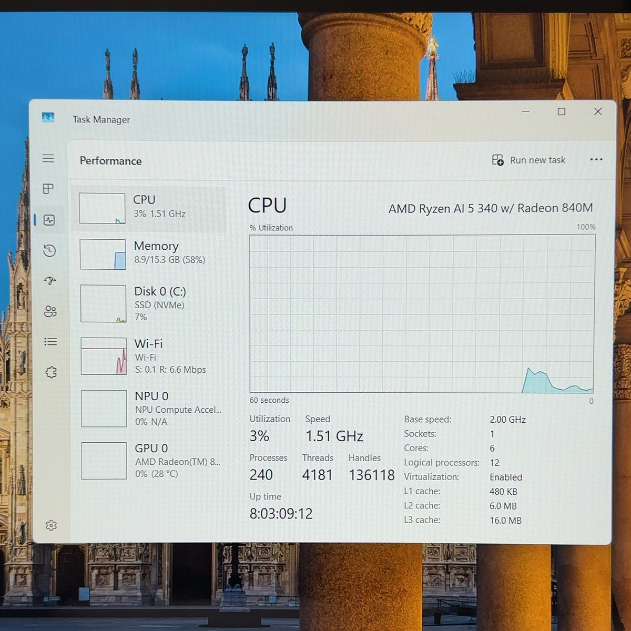Select the CPU performance item
The image size is (631, 631).
(x=149, y=209)
